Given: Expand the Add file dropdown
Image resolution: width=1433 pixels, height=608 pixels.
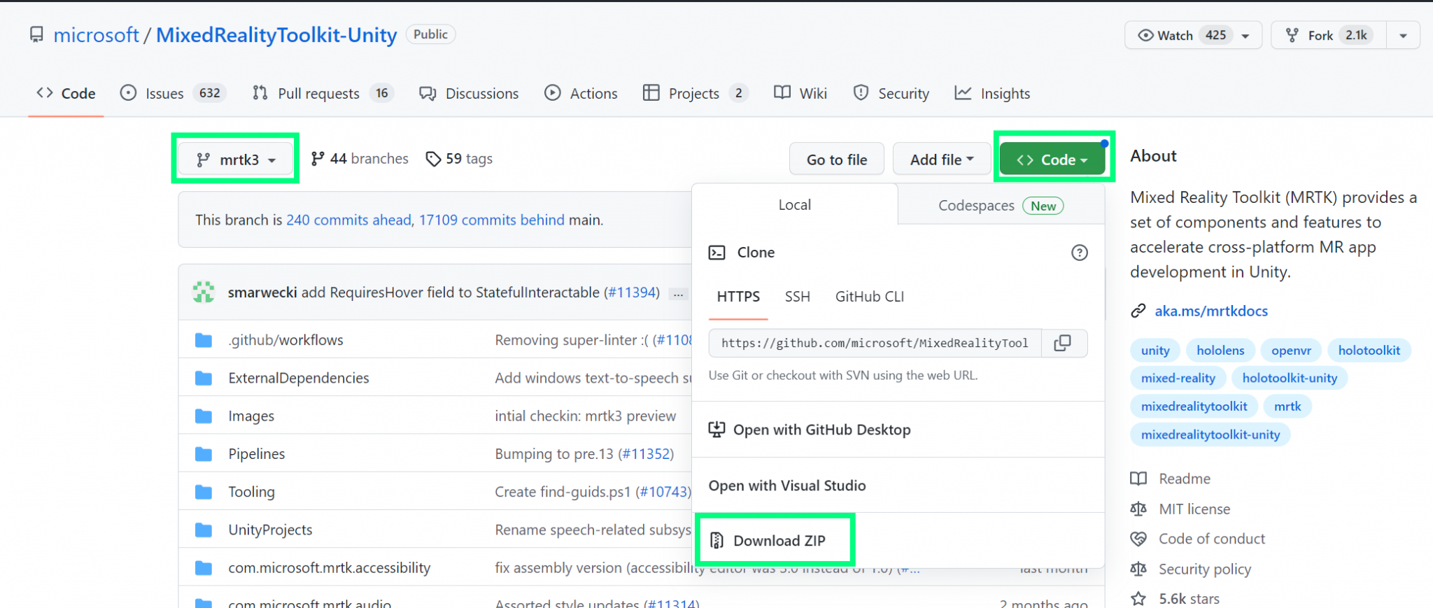Looking at the screenshot, I should pos(941,160).
